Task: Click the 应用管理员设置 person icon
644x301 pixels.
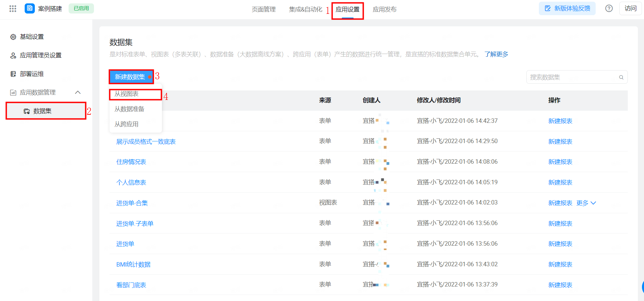Action: click(x=13, y=55)
